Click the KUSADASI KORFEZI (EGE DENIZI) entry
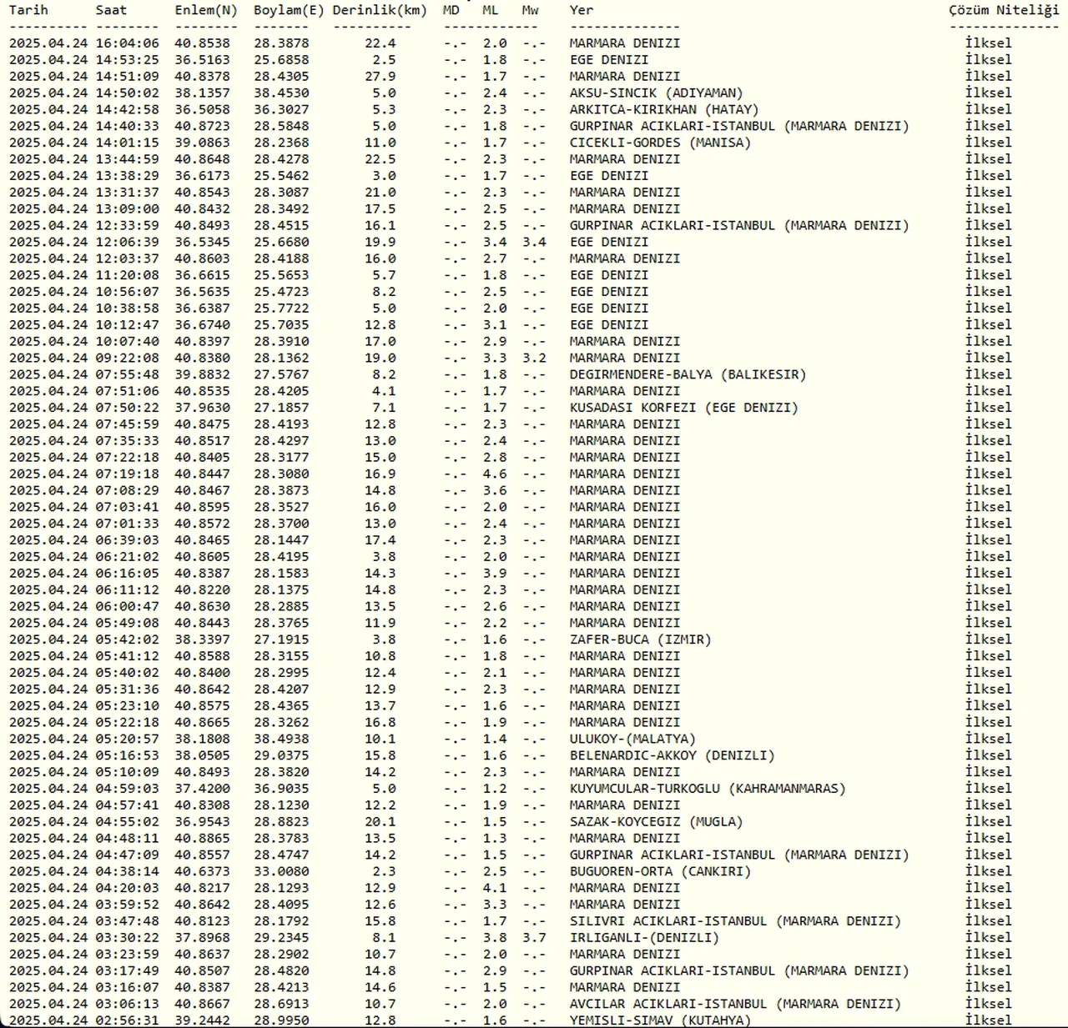1068x1028 pixels. (x=683, y=408)
